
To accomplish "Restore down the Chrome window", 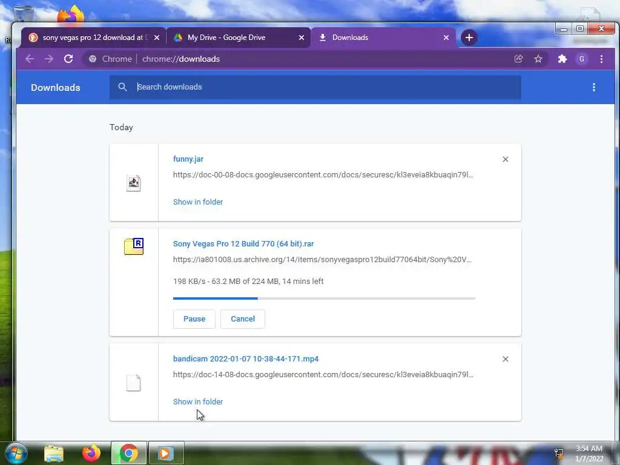I will click(x=579, y=29).
